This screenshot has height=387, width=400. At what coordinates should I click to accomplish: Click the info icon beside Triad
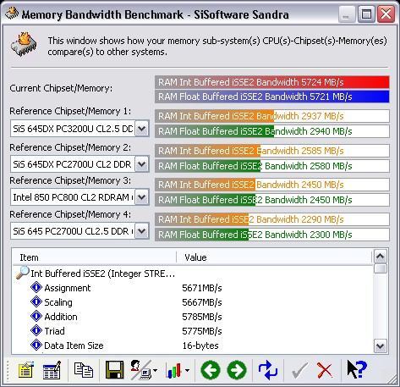pyautogui.click(x=36, y=330)
